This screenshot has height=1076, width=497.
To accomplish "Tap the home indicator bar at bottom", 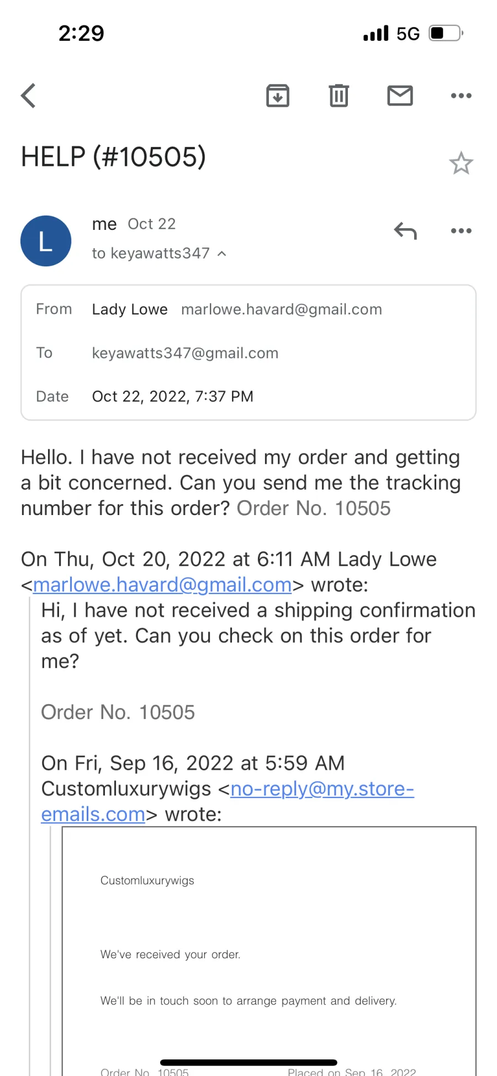I will click(248, 1062).
